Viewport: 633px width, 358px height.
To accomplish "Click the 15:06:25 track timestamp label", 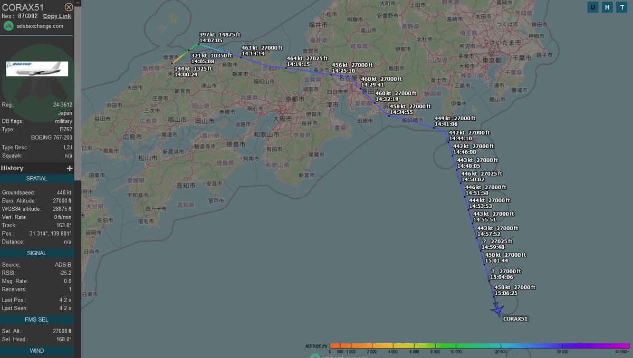I will [506, 293].
